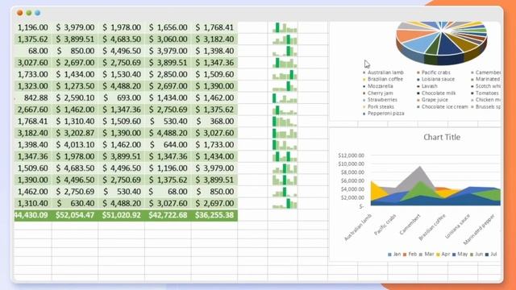Viewport: 516px width, 290px height.
Task: Click cell with value 842.88
Action: tap(32, 97)
